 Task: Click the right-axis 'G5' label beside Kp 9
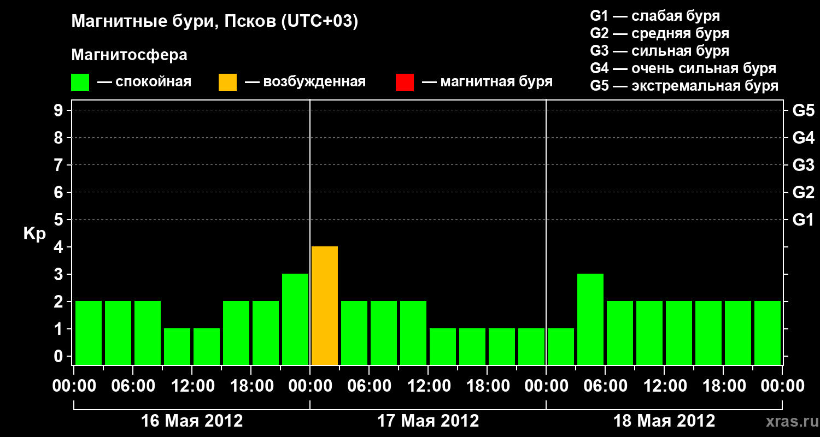804,110
